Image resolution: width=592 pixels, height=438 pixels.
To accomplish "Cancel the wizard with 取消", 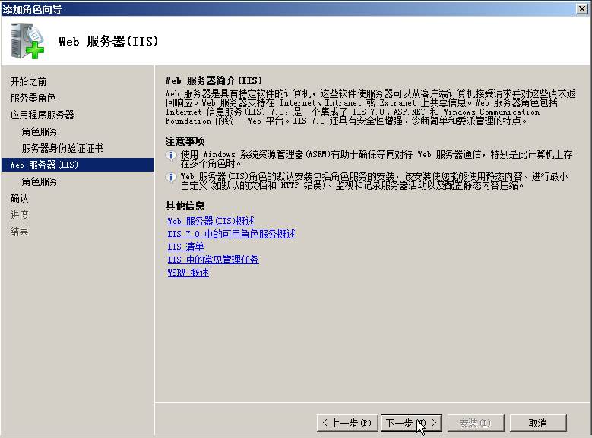I will (x=538, y=423).
